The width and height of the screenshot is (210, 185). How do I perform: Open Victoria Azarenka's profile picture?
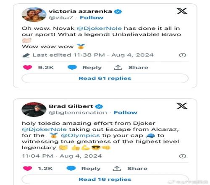point(34,15)
